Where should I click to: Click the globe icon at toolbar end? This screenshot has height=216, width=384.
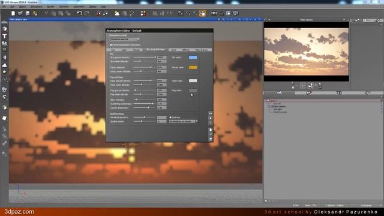click(236, 13)
